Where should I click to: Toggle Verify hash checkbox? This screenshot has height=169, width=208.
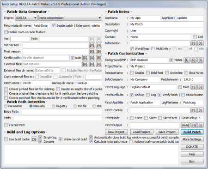click(159, 95)
